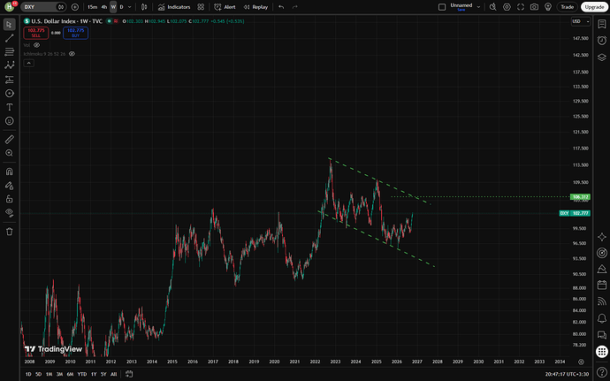Start bar Replay mode
The height and width of the screenshot is (381, 610).
coord(255,7)
